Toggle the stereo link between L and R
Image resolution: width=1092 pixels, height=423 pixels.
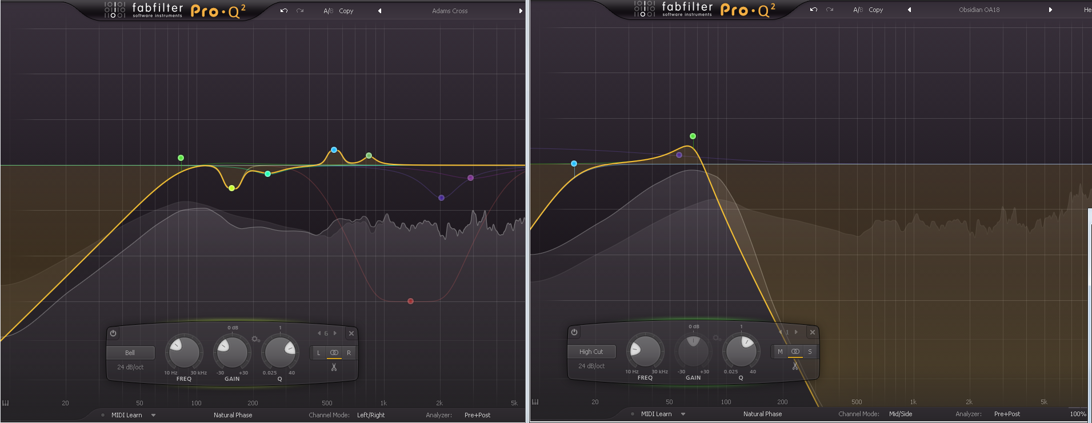click(x=334, y=353)
